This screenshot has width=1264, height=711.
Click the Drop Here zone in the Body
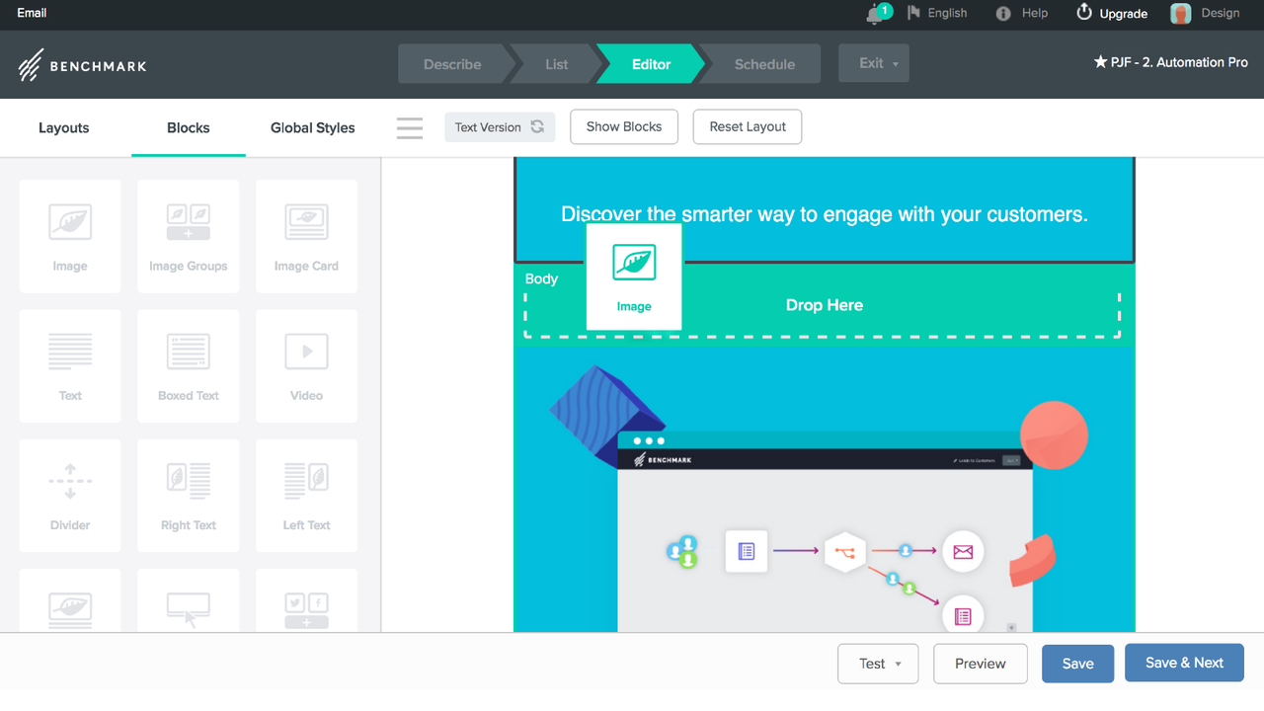tap(825, 304)
